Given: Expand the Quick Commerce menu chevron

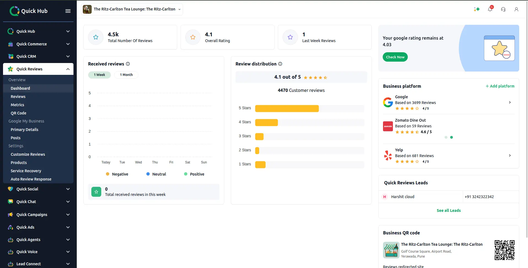Looking at the screenshot, I should pyautogui.click(x=68, y=44).
